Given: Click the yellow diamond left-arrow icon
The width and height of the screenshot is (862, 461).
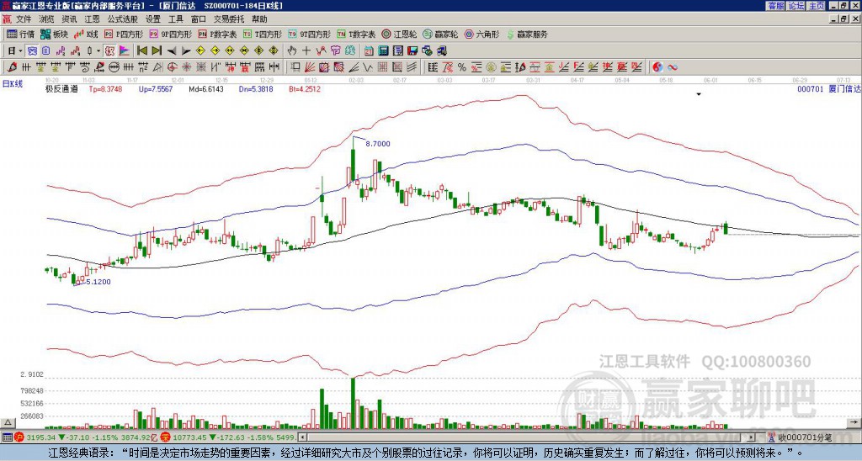Looking at the screenshot, I should point(200,51).
